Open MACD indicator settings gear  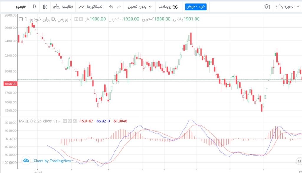(x=69, y=121)
